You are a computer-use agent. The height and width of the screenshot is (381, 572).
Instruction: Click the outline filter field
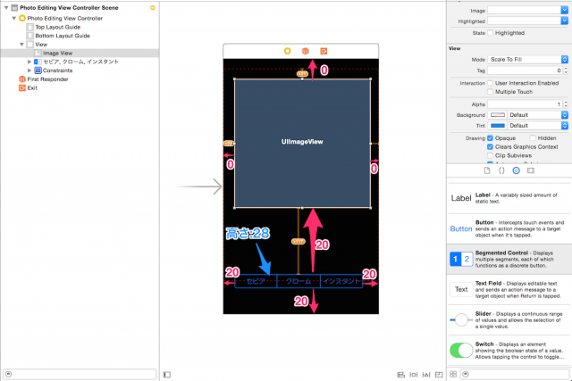tap(80, 374)
